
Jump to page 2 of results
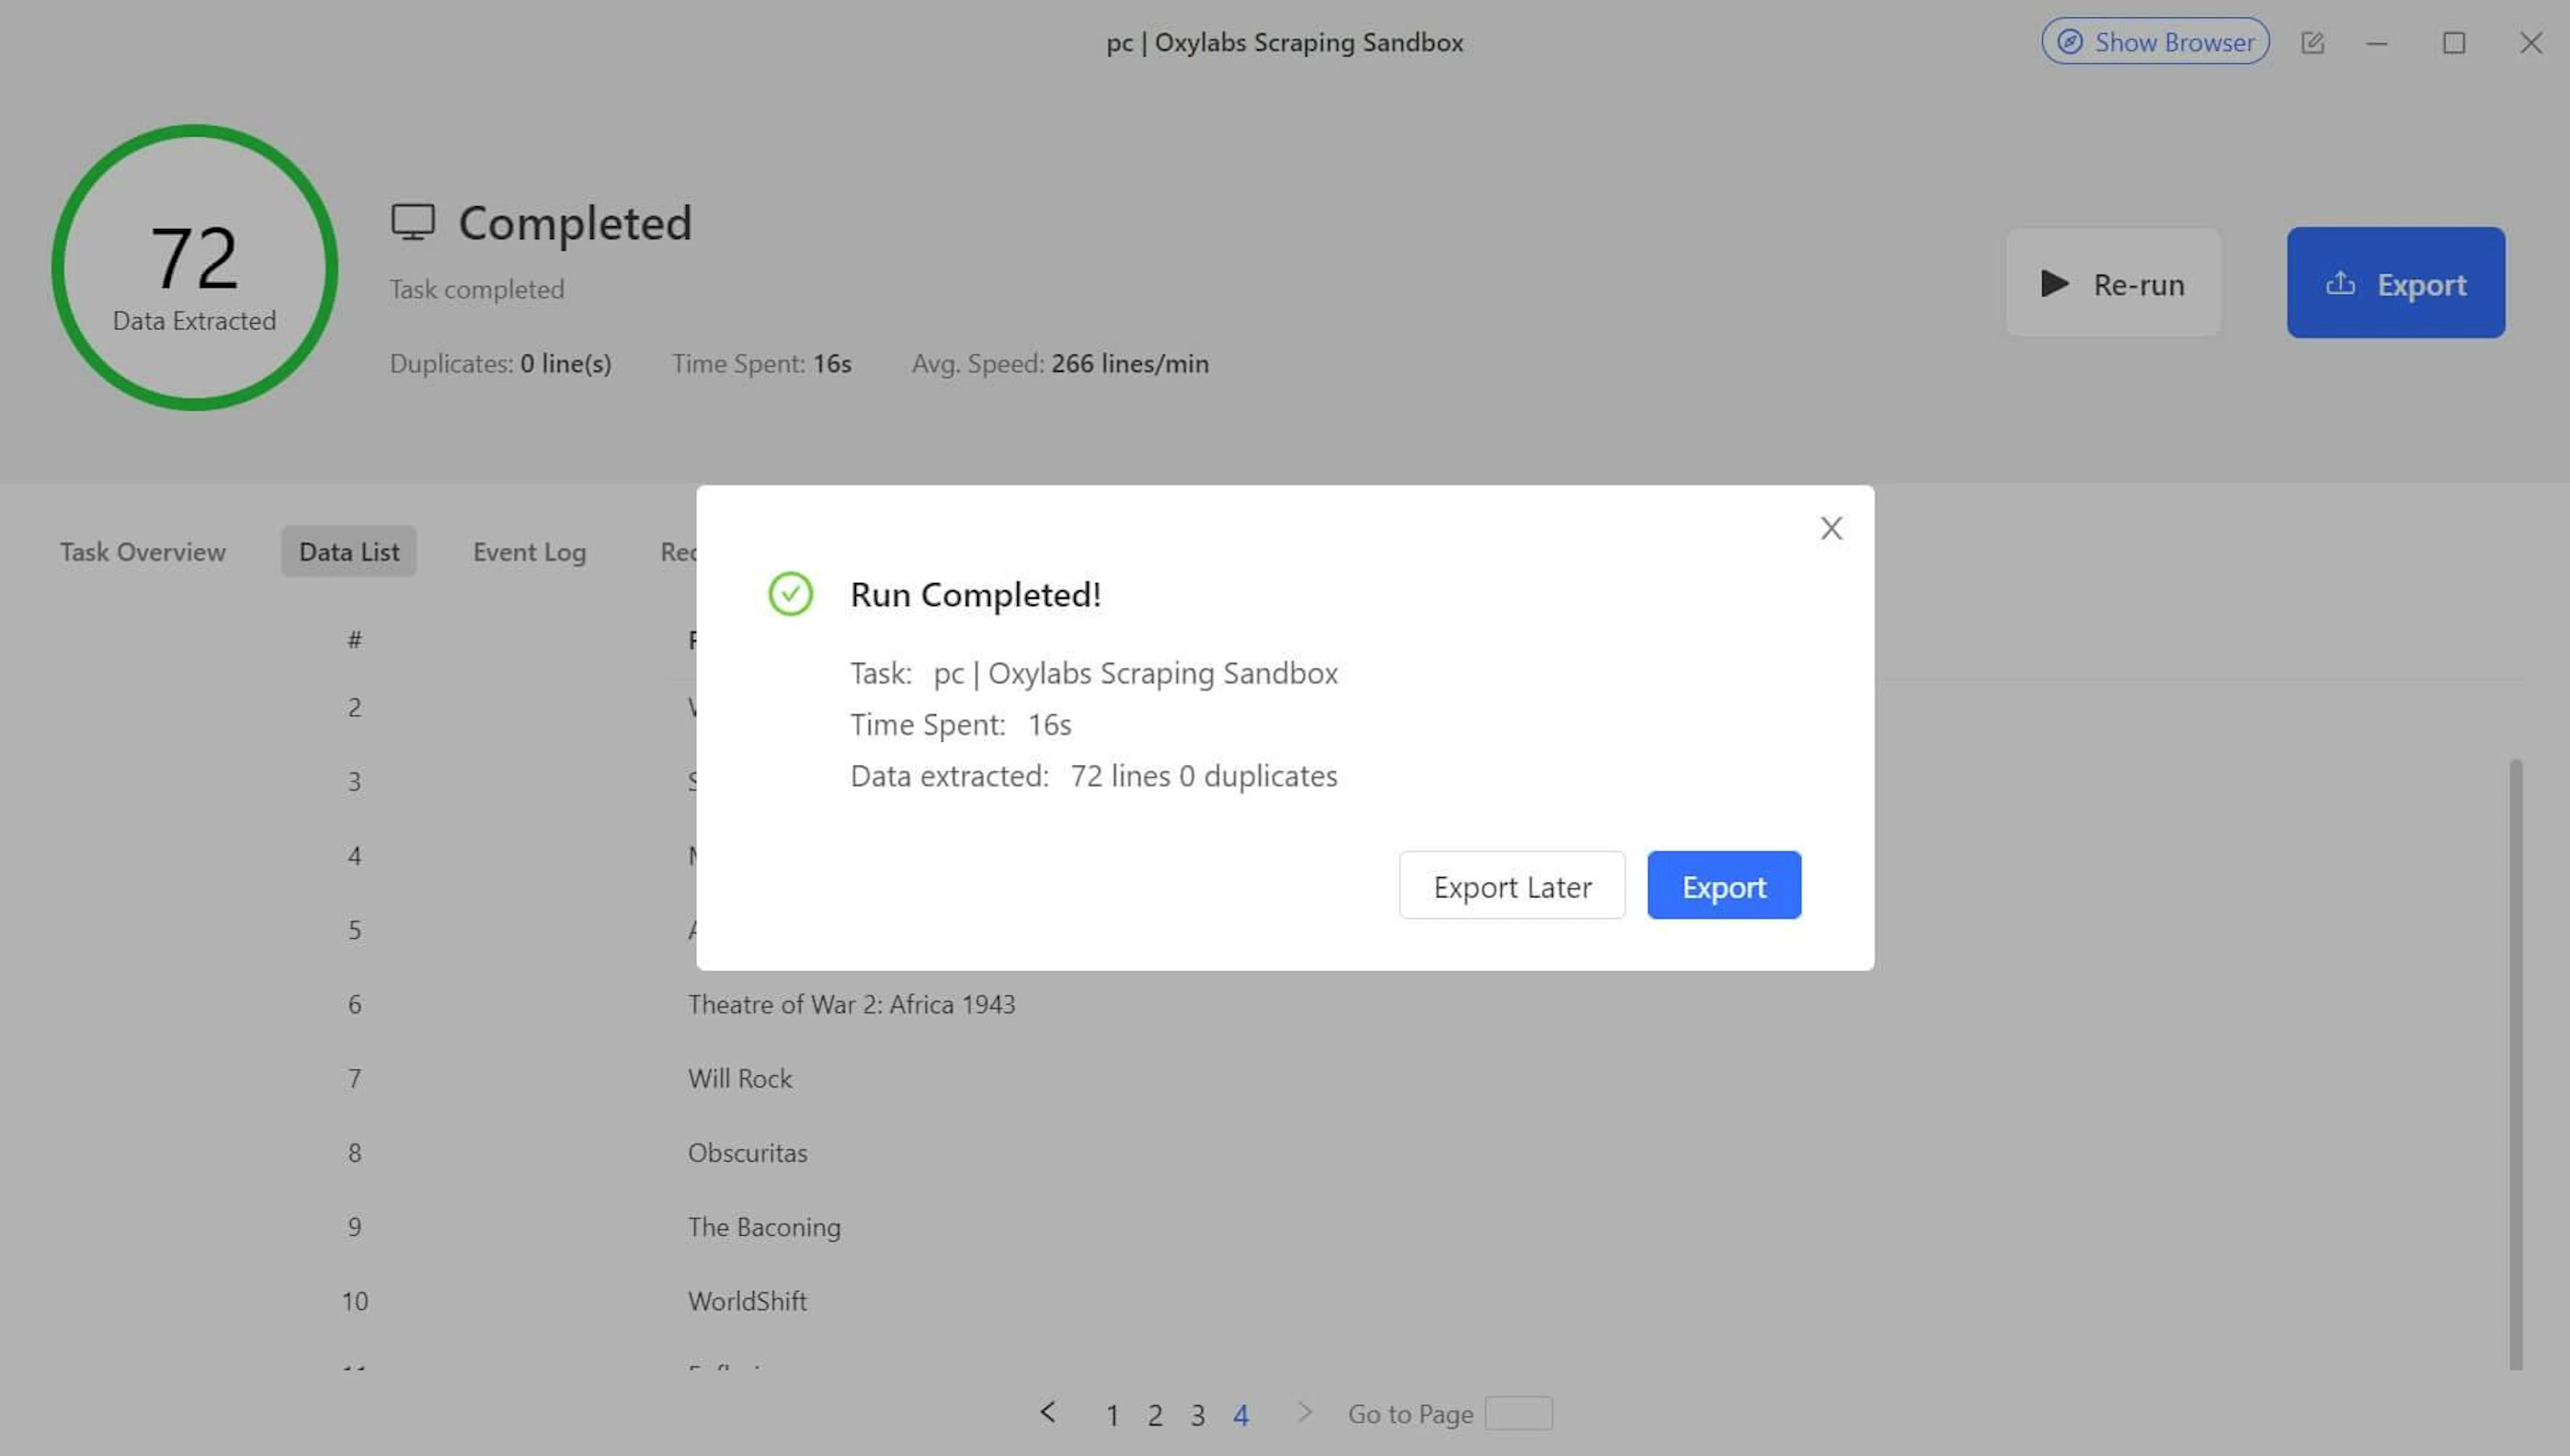tap(1155, 1415)
